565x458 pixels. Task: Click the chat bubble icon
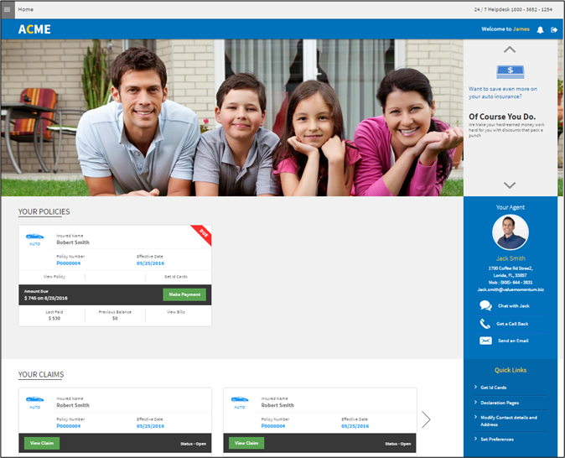485,305
